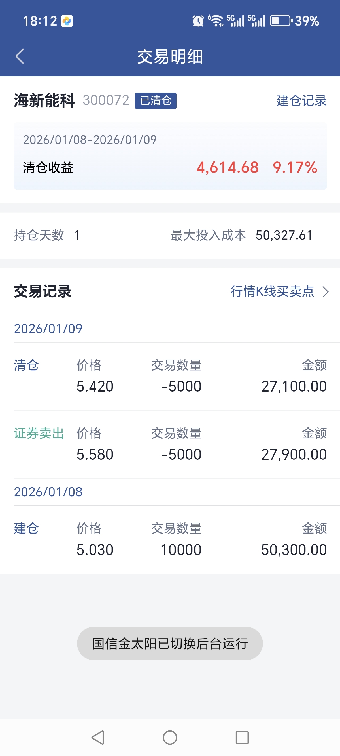Tap the 国信金太阳已切换后台运行 toast message
This screenshot has height=756, width=340.
click(170, 643)
